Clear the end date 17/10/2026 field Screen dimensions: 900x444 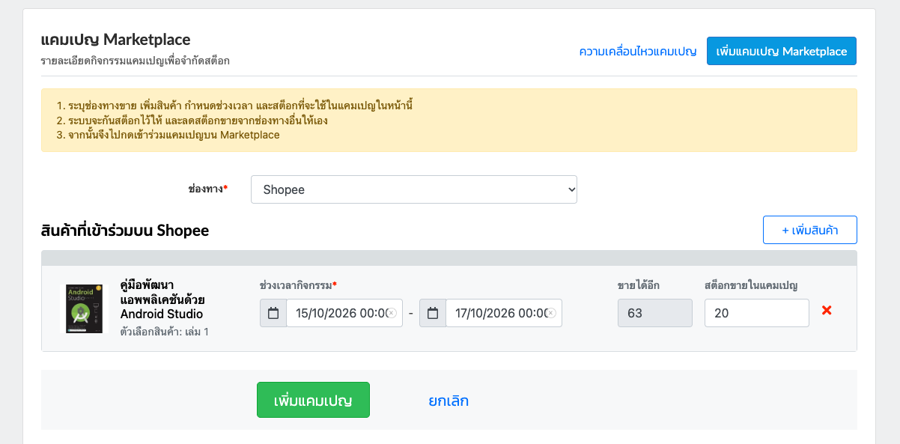(x=551, y=313)
